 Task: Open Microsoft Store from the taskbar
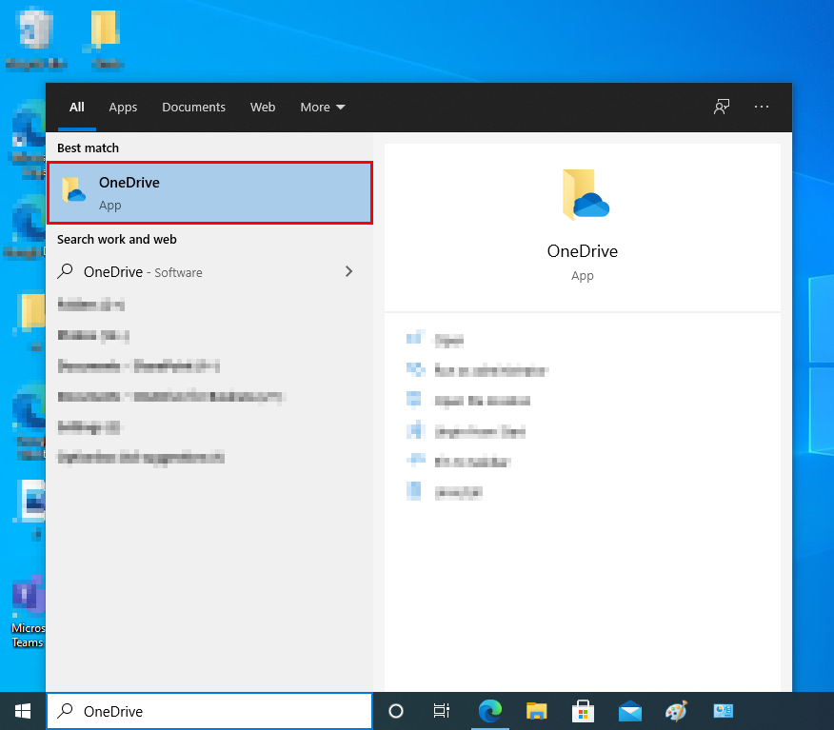(583, 711)
